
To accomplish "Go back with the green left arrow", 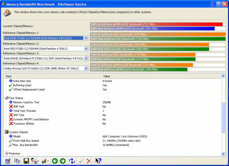I will tap(55, 161).
